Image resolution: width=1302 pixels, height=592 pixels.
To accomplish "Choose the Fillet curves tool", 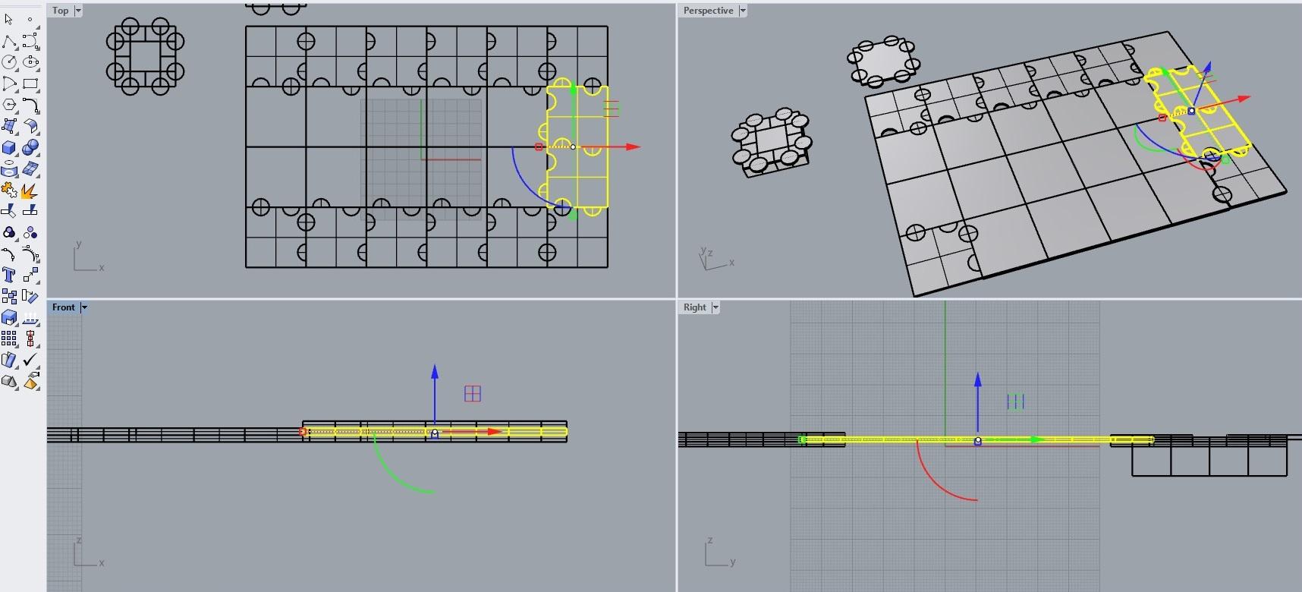I will (30, 105).
